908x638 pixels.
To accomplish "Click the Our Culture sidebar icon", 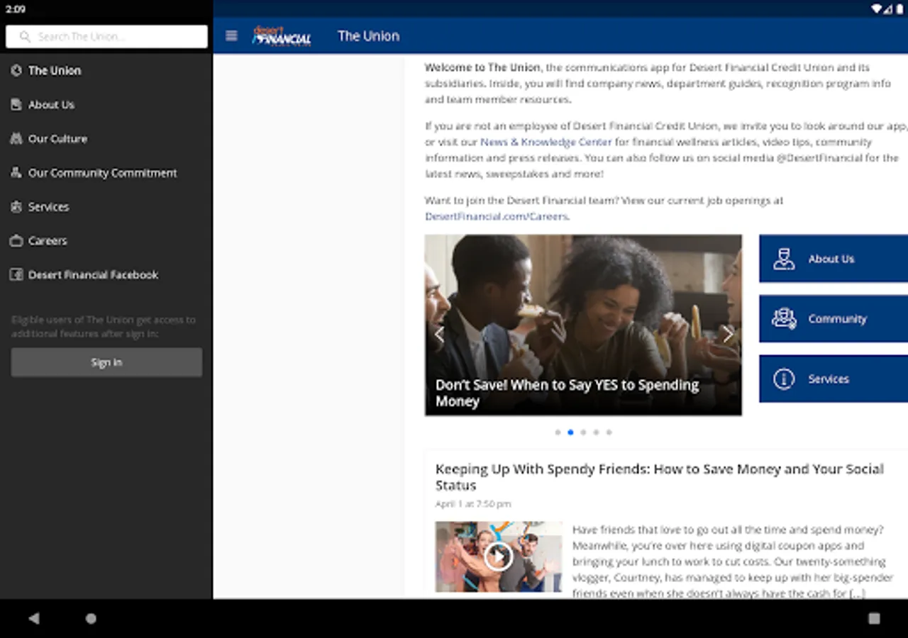I will [16, 138].
